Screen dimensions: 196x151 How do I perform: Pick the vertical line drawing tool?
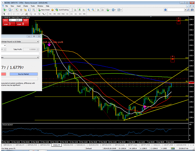click(14, 14)
